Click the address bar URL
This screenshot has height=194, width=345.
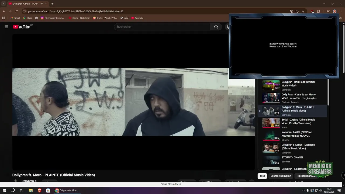point(76,11)
